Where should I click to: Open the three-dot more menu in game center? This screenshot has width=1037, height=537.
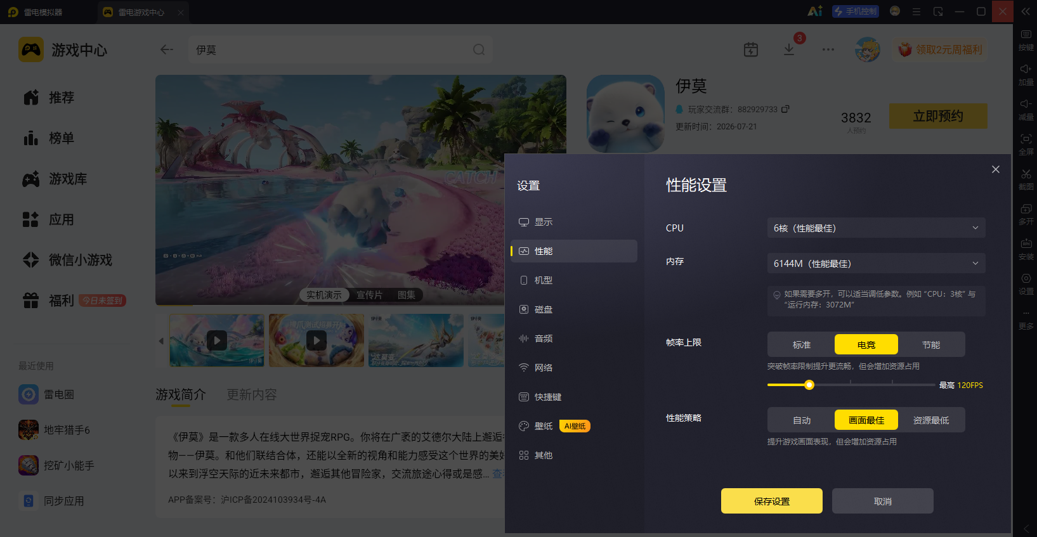pyautogui.click(x=828, y=49)
